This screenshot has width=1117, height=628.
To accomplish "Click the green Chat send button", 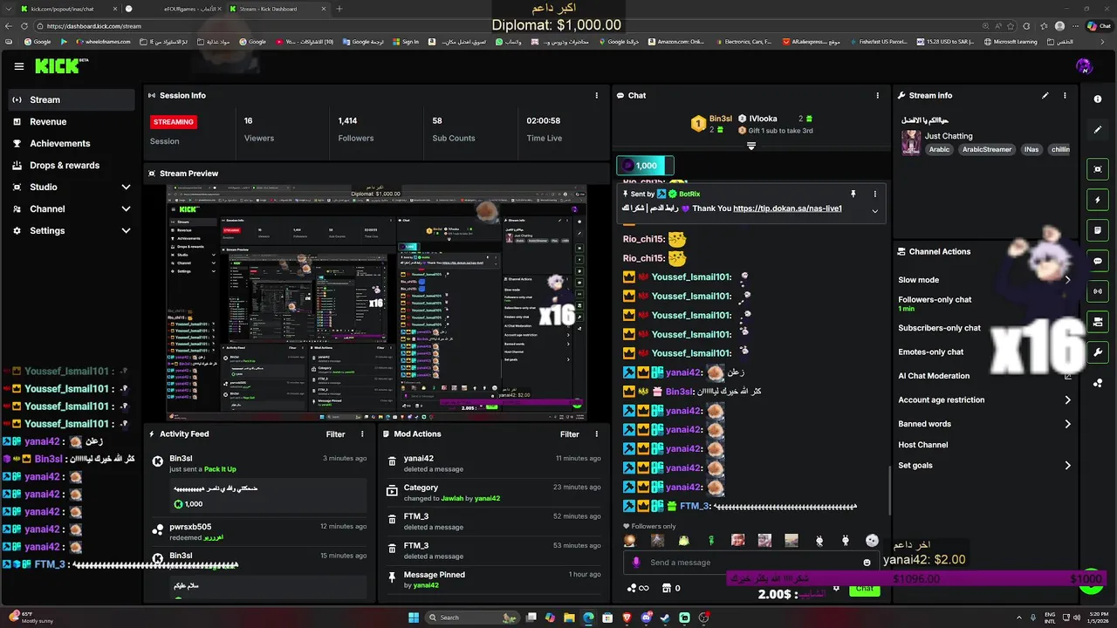I will point(864,589).
